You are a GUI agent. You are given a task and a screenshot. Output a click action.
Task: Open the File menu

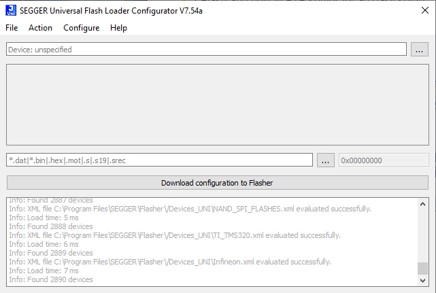[x=12, y=28]
